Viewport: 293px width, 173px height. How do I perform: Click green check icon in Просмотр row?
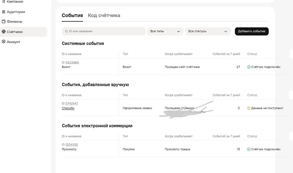point(249,149)
